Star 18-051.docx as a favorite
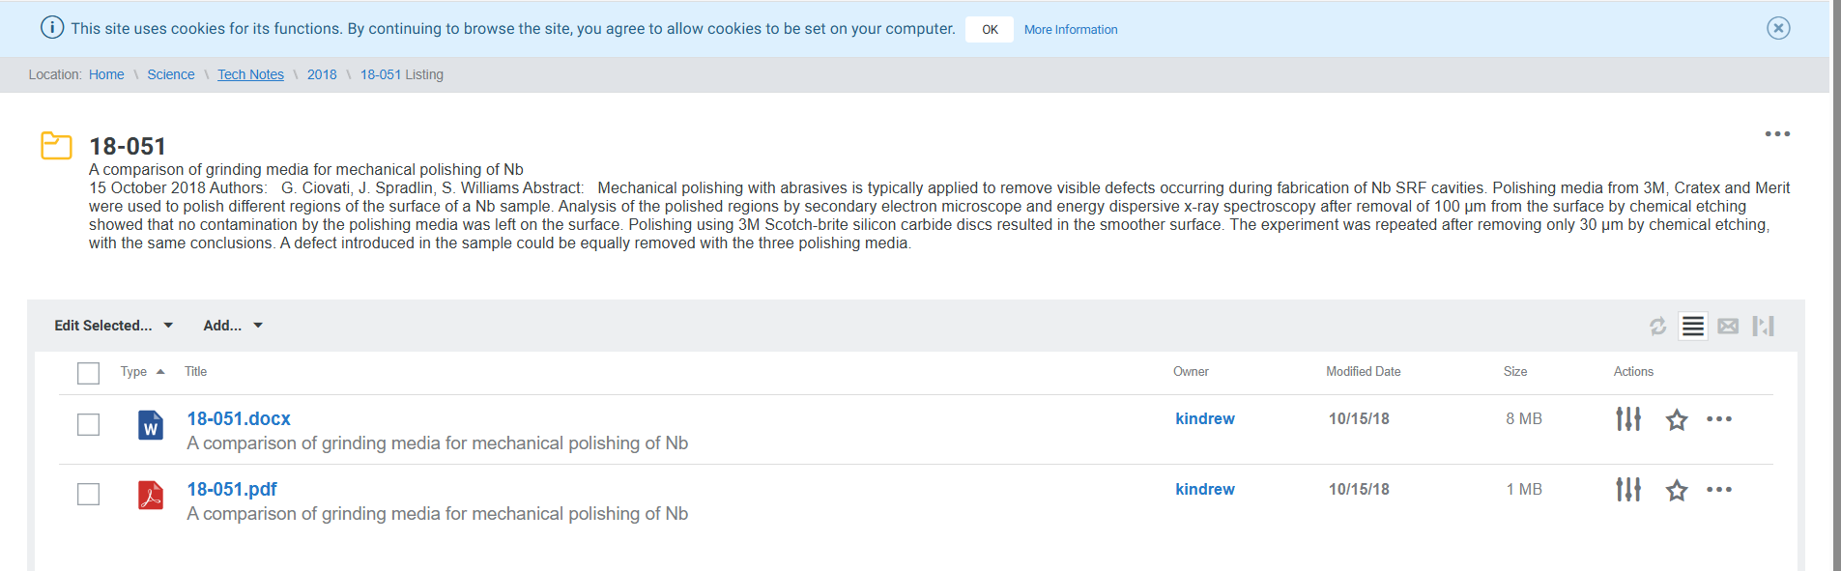 point(1677,419)
